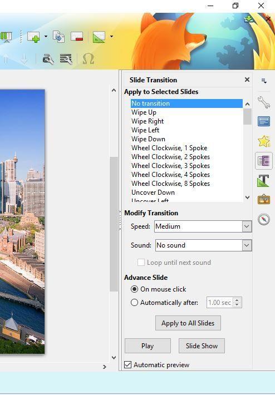Image resolution: width=275 pixels, height=395 pixels.
Task: Open the Navigator compass icon in sidebar
Action: click(x=264, y=219)
